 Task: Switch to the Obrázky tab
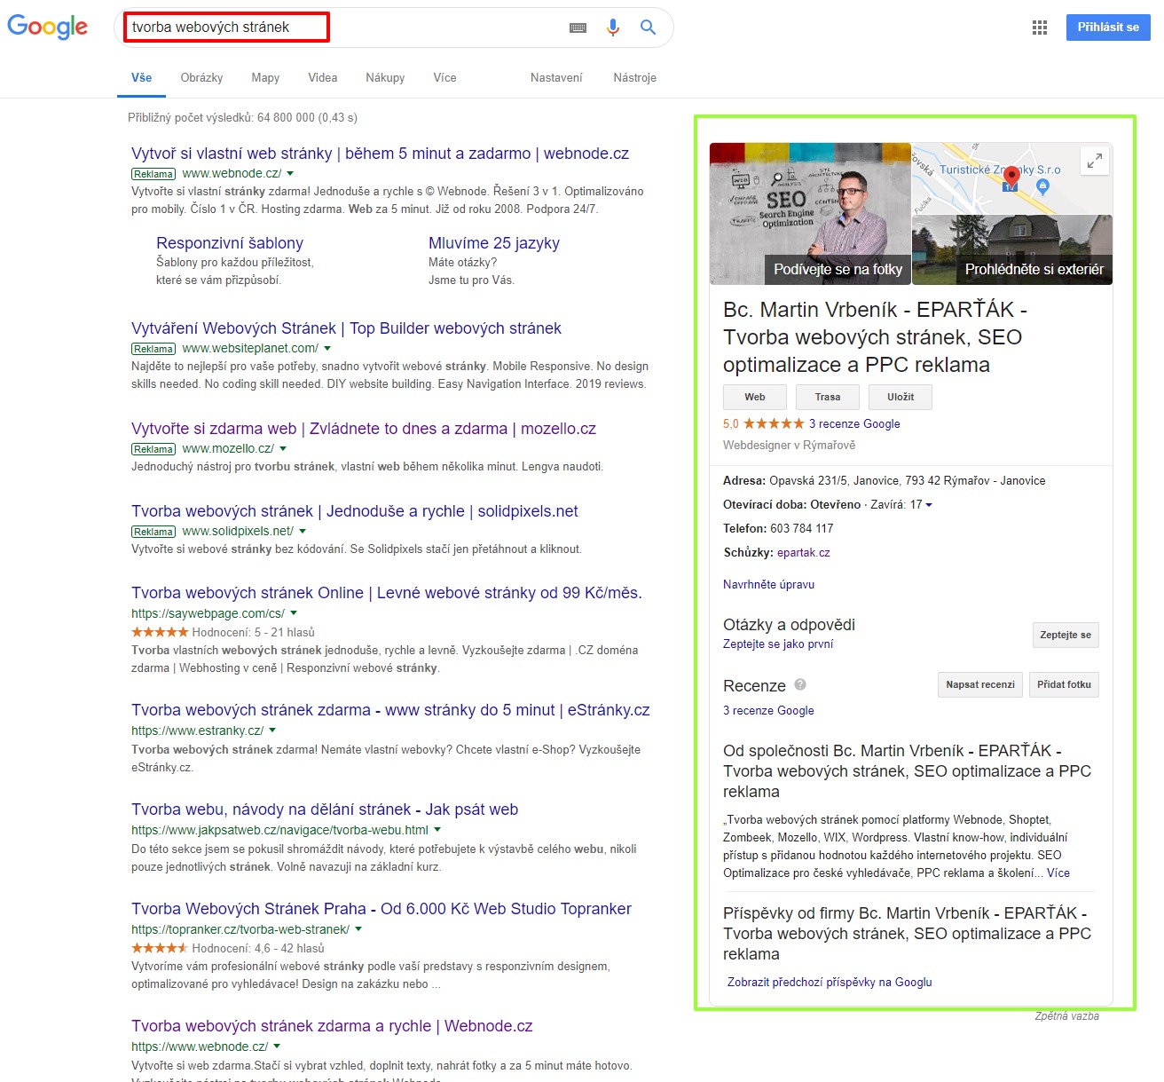tap(201, 78)
